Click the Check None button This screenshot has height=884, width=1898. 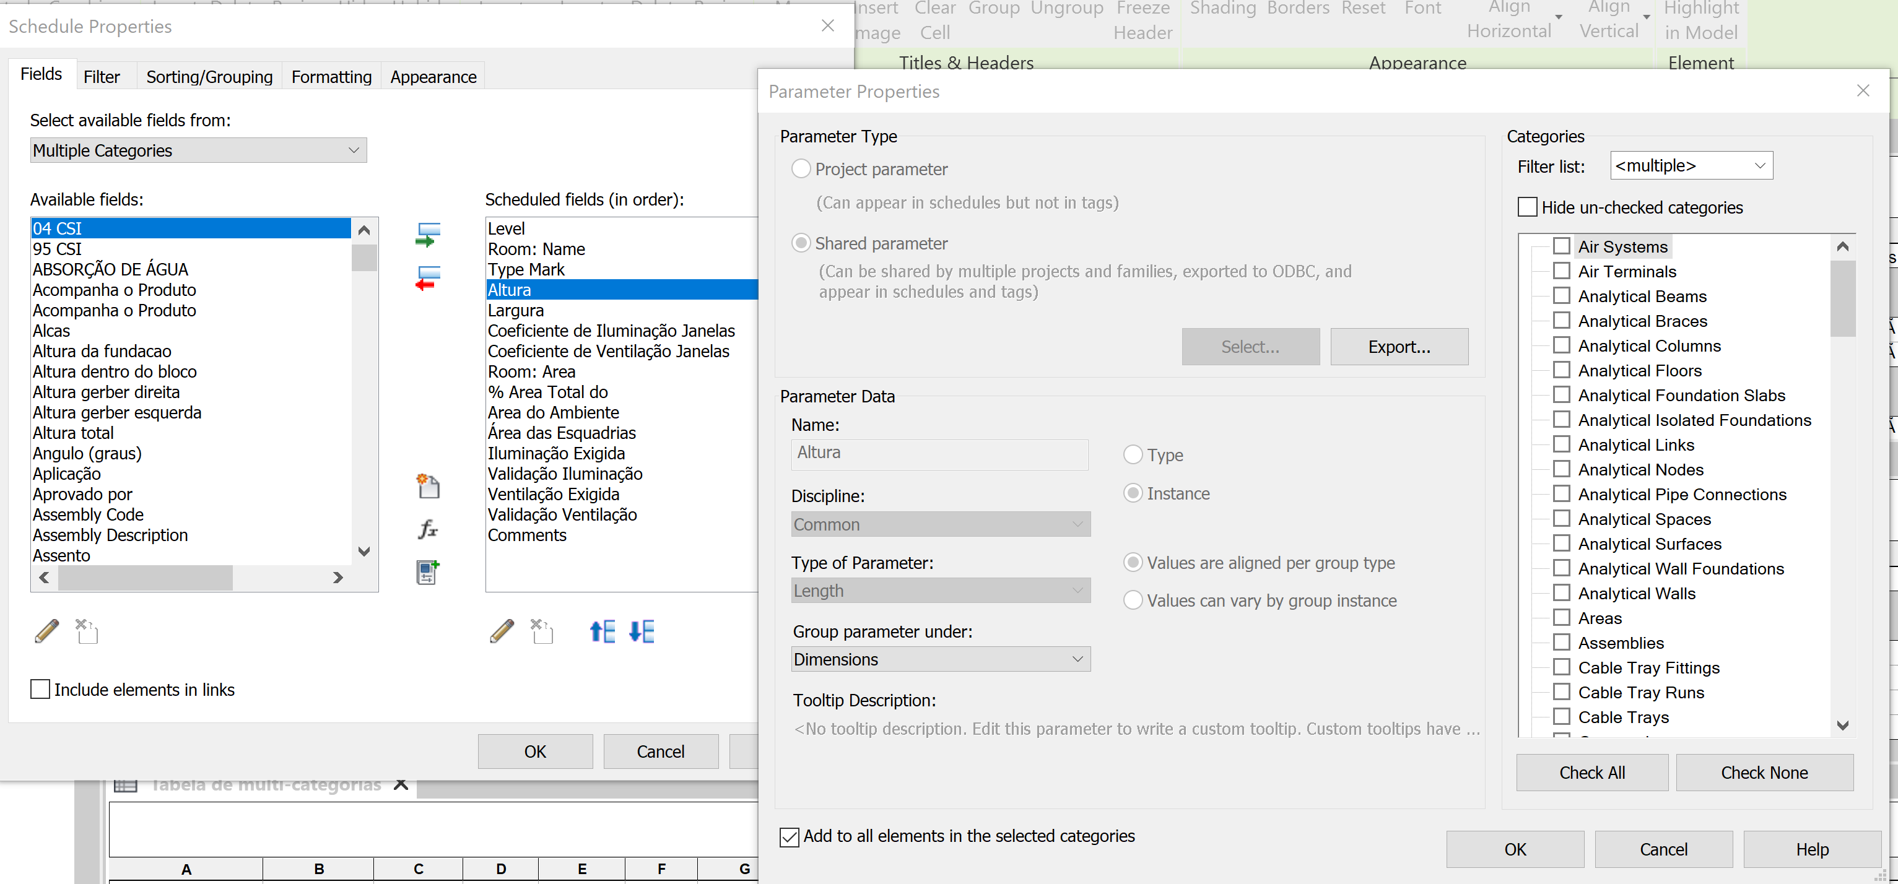point(1764,772)
